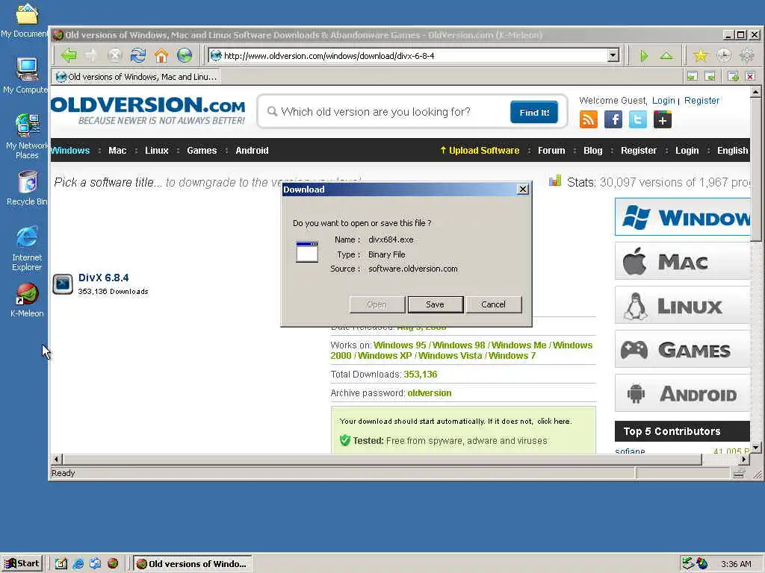
Task: Open the Mac category sidebar banner
Action: click(683, 262)
